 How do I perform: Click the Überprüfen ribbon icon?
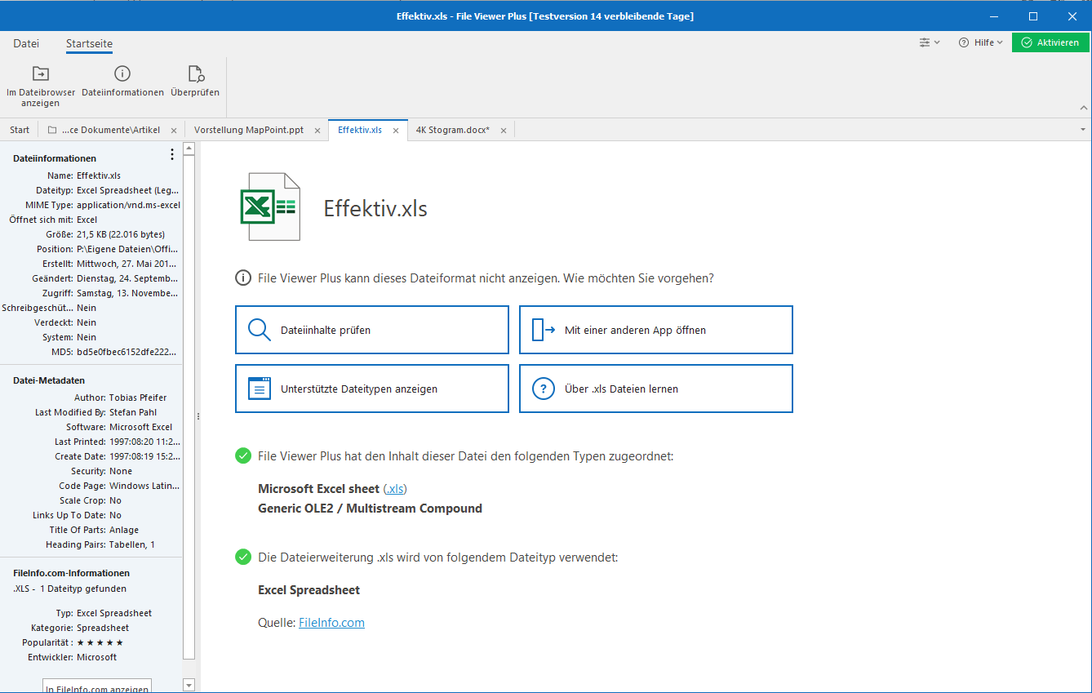point(195,75)
